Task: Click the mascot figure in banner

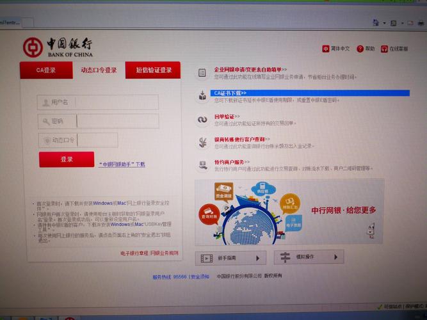Action: click(371, 230)
